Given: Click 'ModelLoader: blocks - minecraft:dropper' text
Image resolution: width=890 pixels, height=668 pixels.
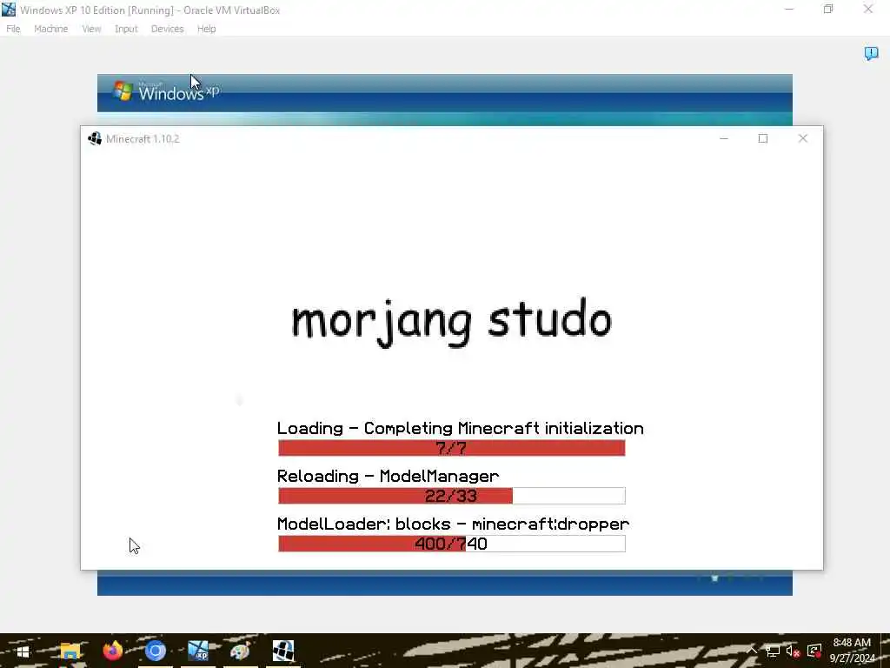Looking at the screenshot, I should [x=453, y=524].
